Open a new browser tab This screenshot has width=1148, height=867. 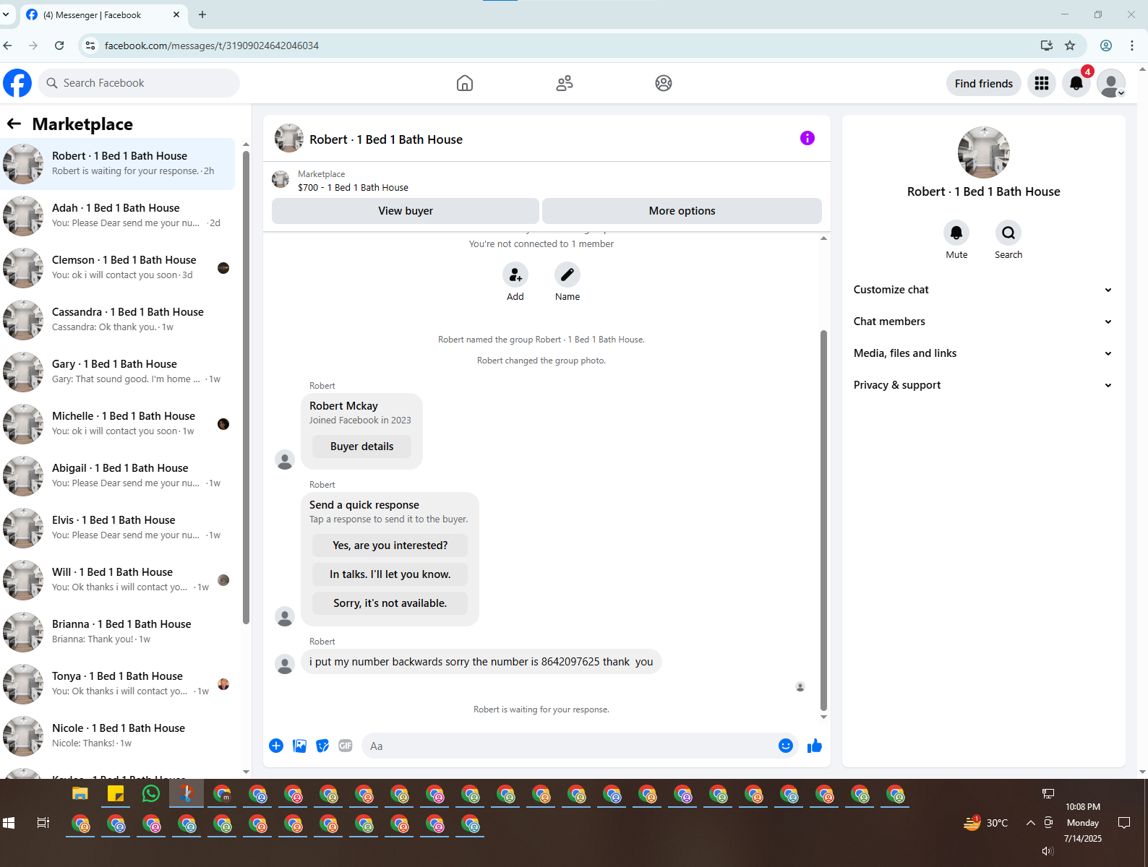(202, 14)
